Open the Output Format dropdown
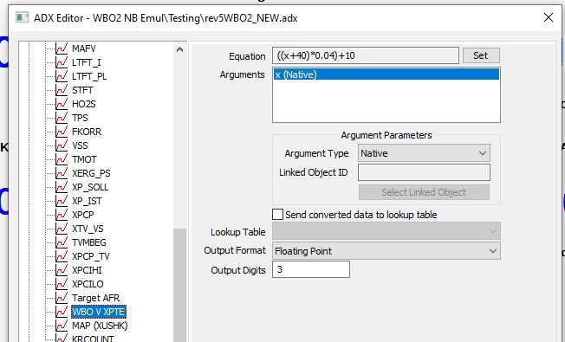 click(386, 251)
